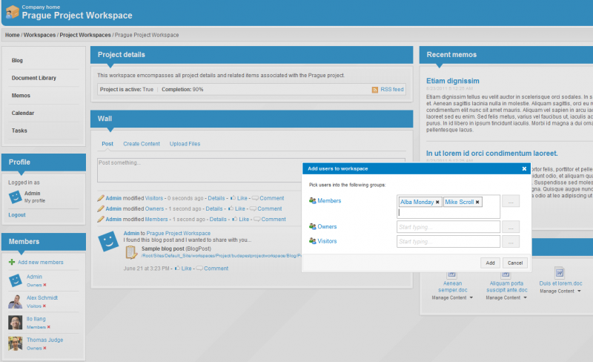Click pencil icon beside 'modified Owners' entry
593x362 pixels.
tap(101, 208)
